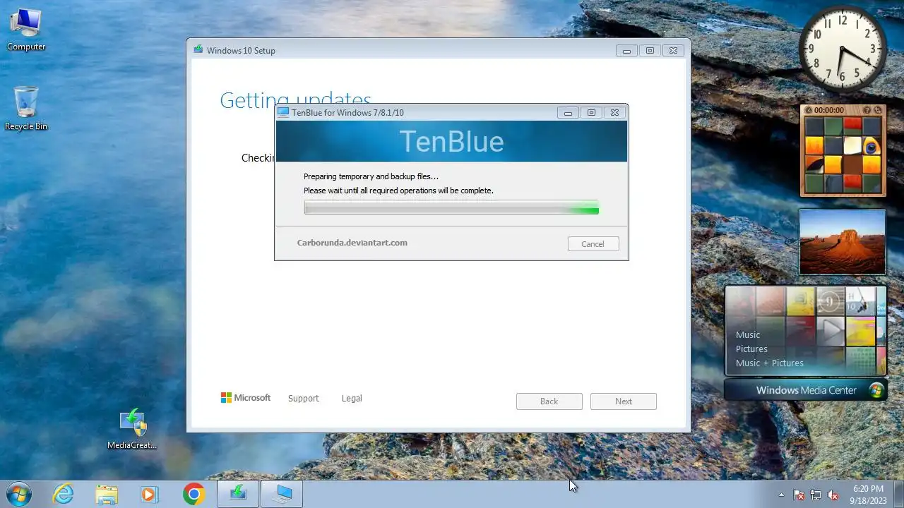Click Carborunda.deviantart.com text
This screenshot has width=904, height=508.
(x=352, y=243)
